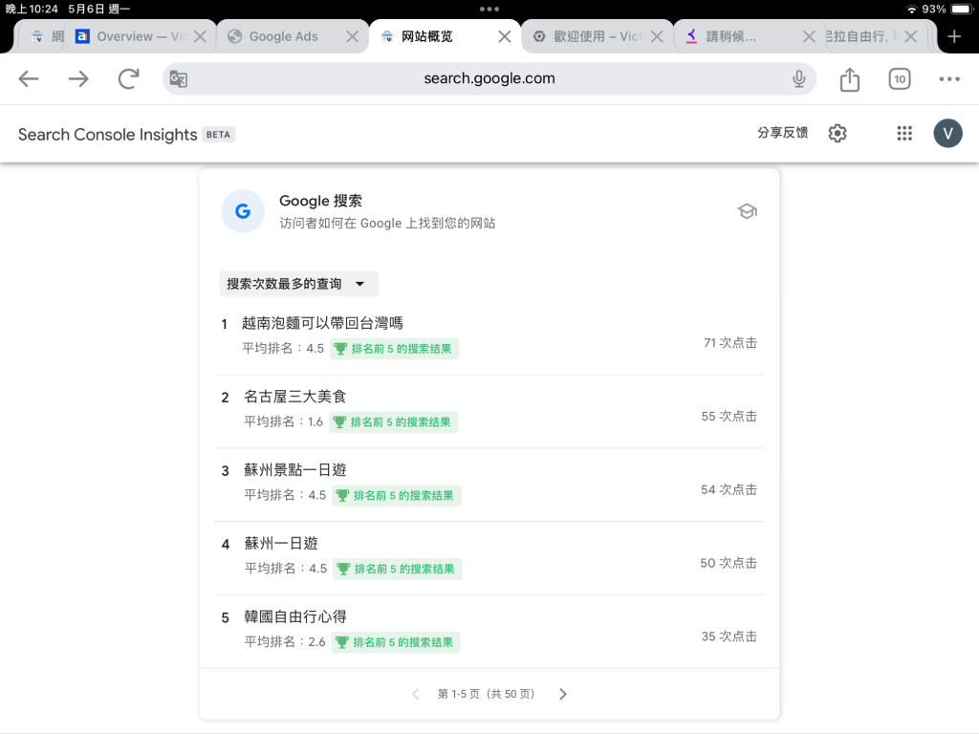Open the tab switcher showing 10 tabs
This screenshot has height=734, width=979.
click(x=899, y=79)
